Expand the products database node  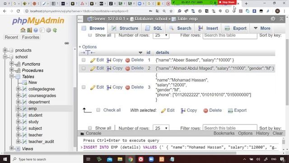point(5,50)
